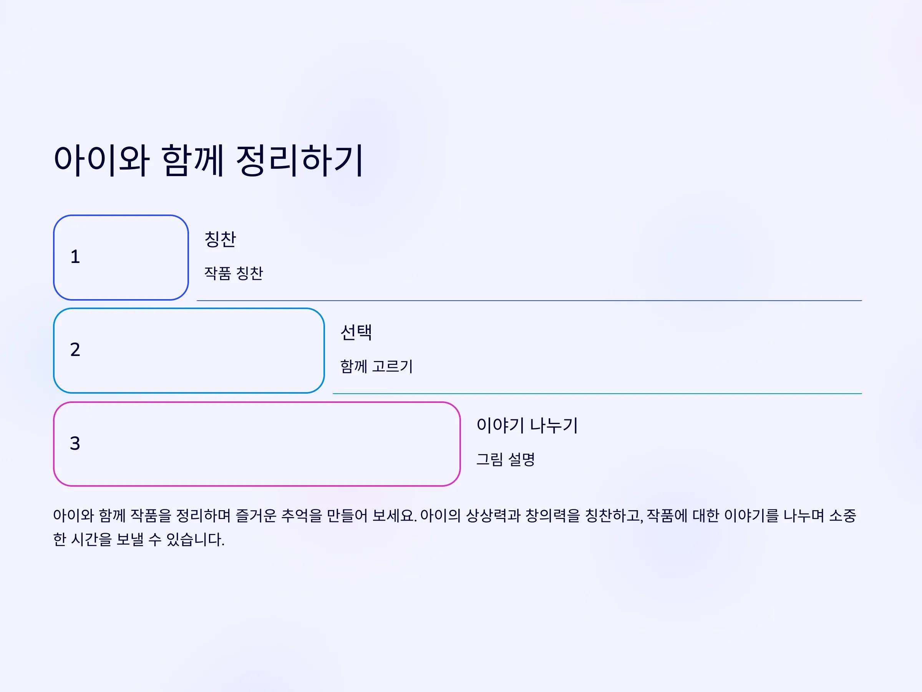
Task: Click the 칭찬 heading
Action: coord(220,239)
